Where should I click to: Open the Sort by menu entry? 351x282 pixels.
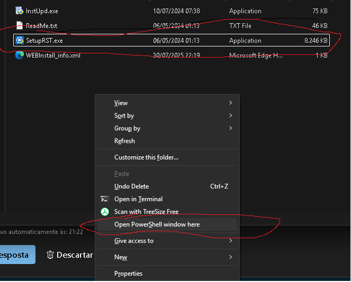point(167,116)
